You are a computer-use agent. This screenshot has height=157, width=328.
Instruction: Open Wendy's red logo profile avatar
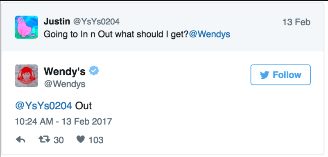(26, 76)
